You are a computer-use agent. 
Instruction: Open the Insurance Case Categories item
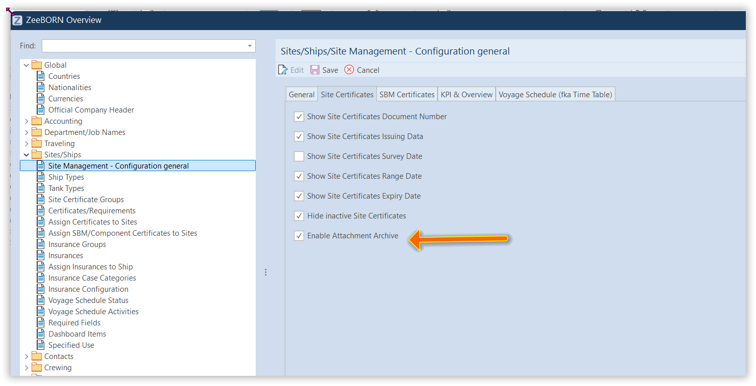point(92,278)
